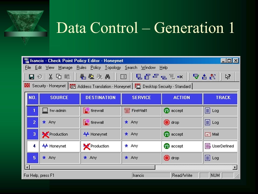Screen dimensions: 258x194
Task: Open the File menu
Action: click(28, 68)
